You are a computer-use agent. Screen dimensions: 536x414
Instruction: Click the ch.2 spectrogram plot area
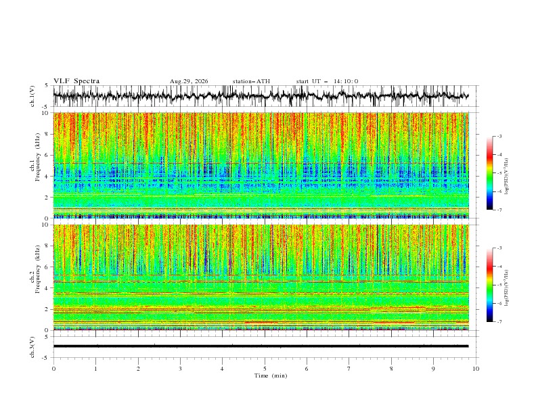[261, 277]
